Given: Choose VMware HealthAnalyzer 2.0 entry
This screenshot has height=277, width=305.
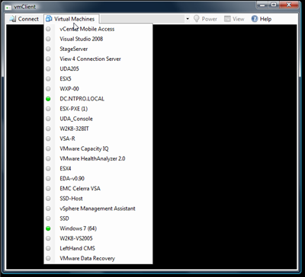Looking at the screenshot, I should 98,158.
